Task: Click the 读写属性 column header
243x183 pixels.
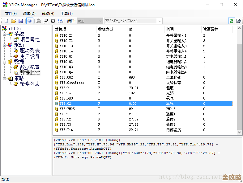Action: [217, 29]
